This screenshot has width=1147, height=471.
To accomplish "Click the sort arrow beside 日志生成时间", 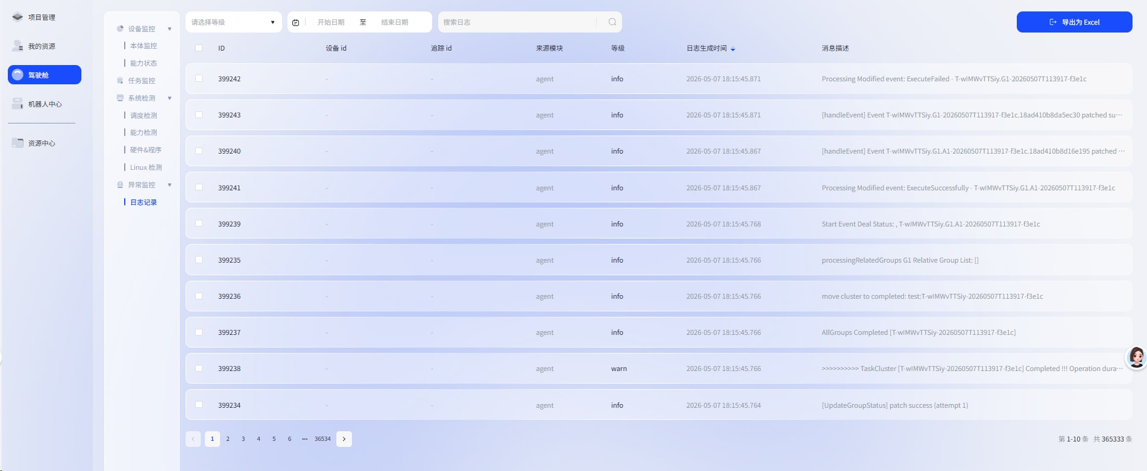I will [x=733, y=49].
